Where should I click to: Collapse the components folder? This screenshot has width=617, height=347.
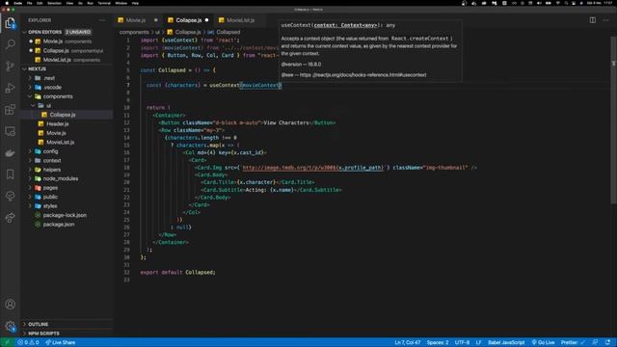point(58,96)
